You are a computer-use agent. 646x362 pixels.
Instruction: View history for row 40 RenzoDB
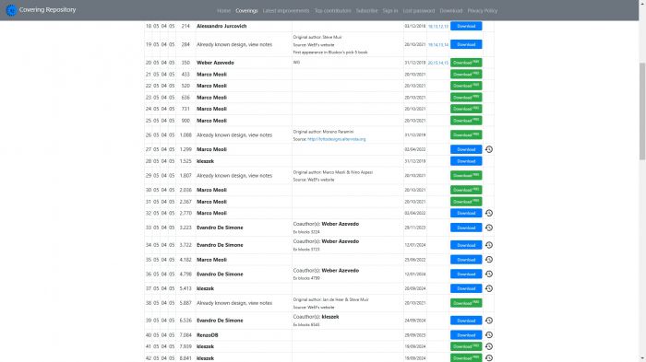489,335
